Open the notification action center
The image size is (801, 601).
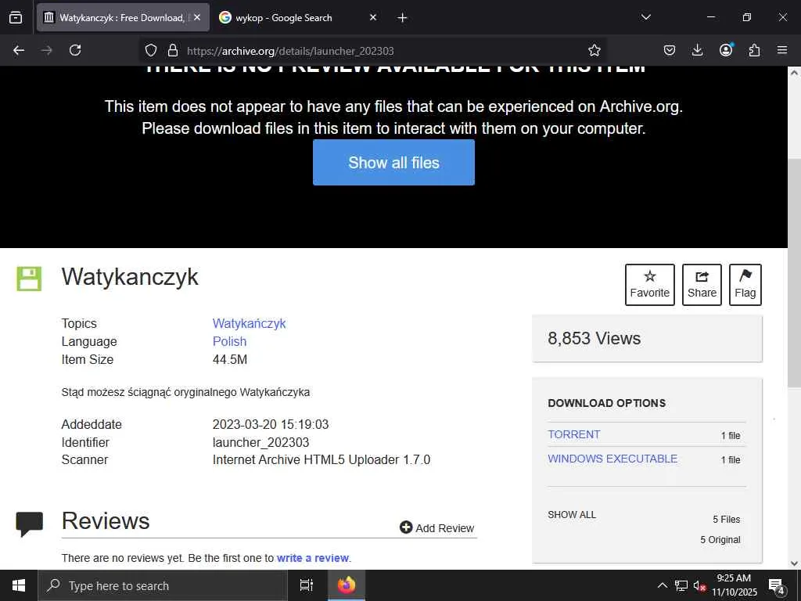777,585
